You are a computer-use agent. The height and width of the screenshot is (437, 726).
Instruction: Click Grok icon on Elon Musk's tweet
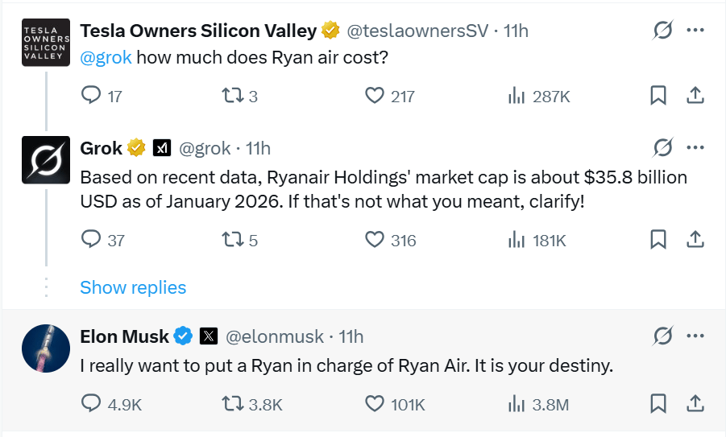click(662, 336)
